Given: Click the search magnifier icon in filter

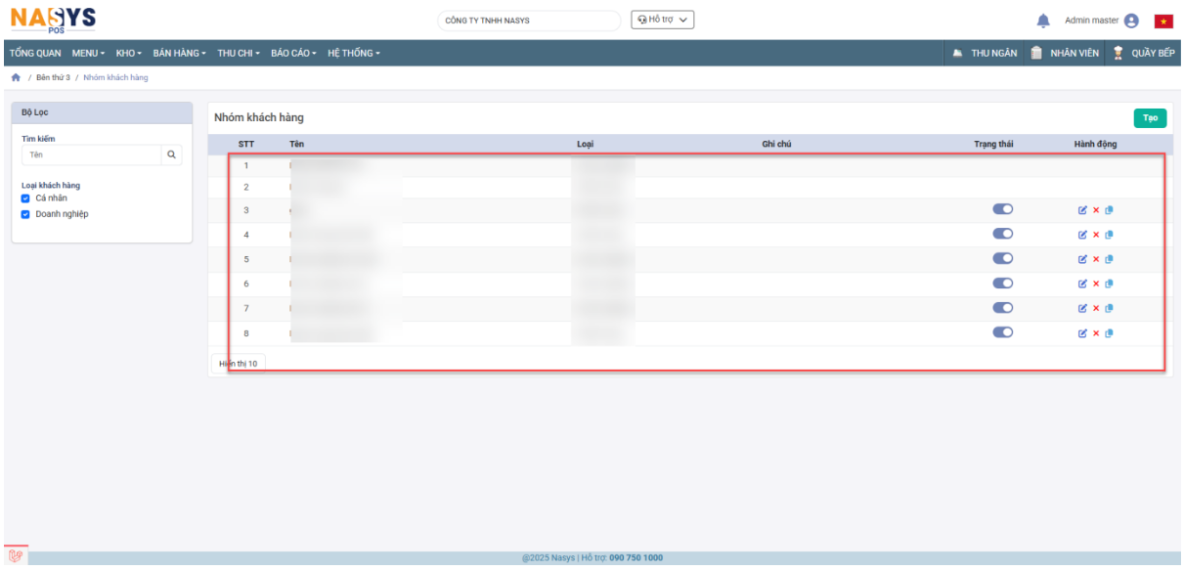Looking at the screenshot, I should (x=172, y=154).
